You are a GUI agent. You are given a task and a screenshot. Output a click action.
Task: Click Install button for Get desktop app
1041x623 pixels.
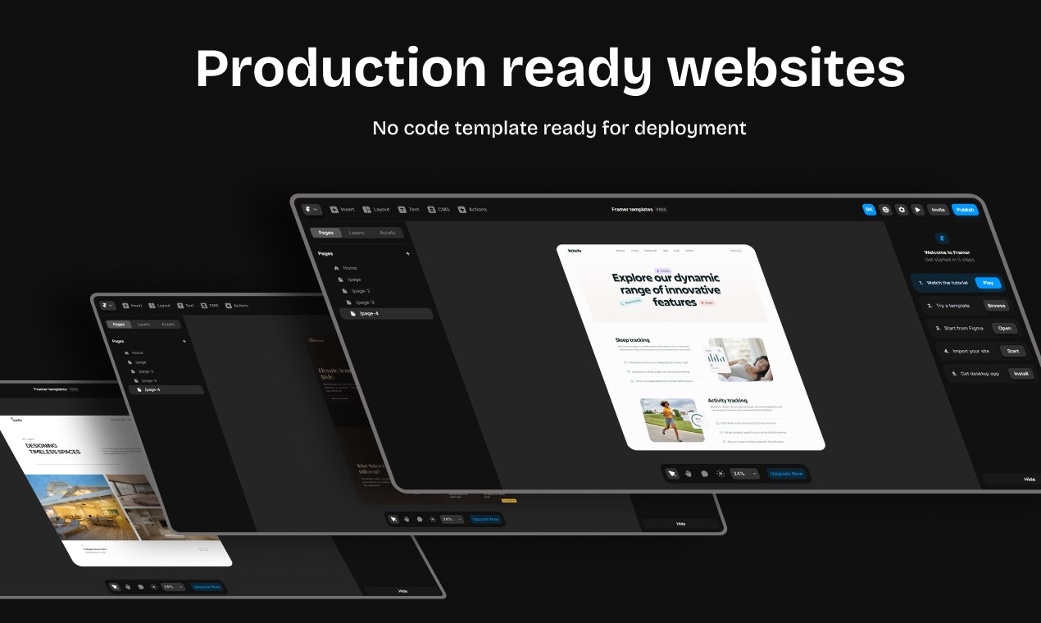(1021, 374)
